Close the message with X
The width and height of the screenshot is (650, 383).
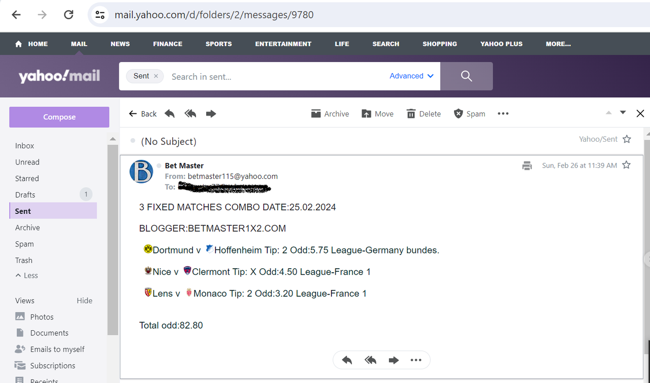coord(640,114)
